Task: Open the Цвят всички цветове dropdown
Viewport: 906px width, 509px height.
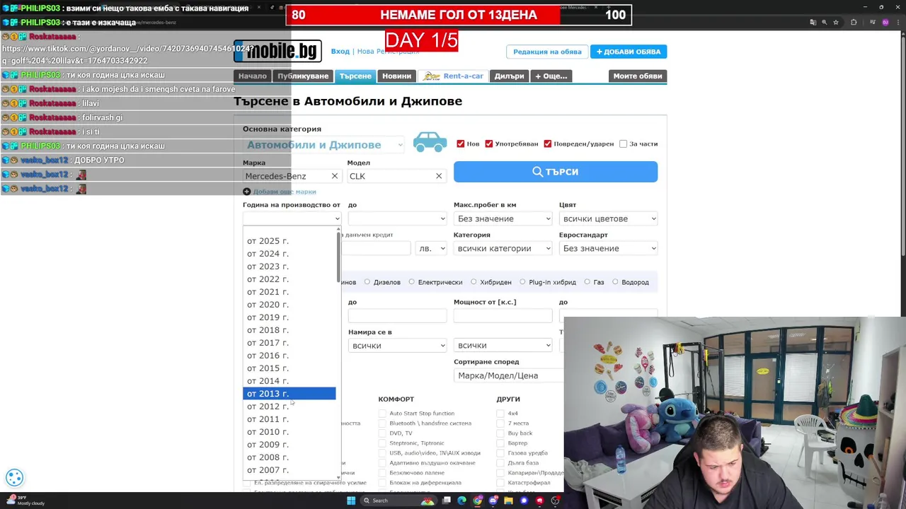Action: pos(608,218)
